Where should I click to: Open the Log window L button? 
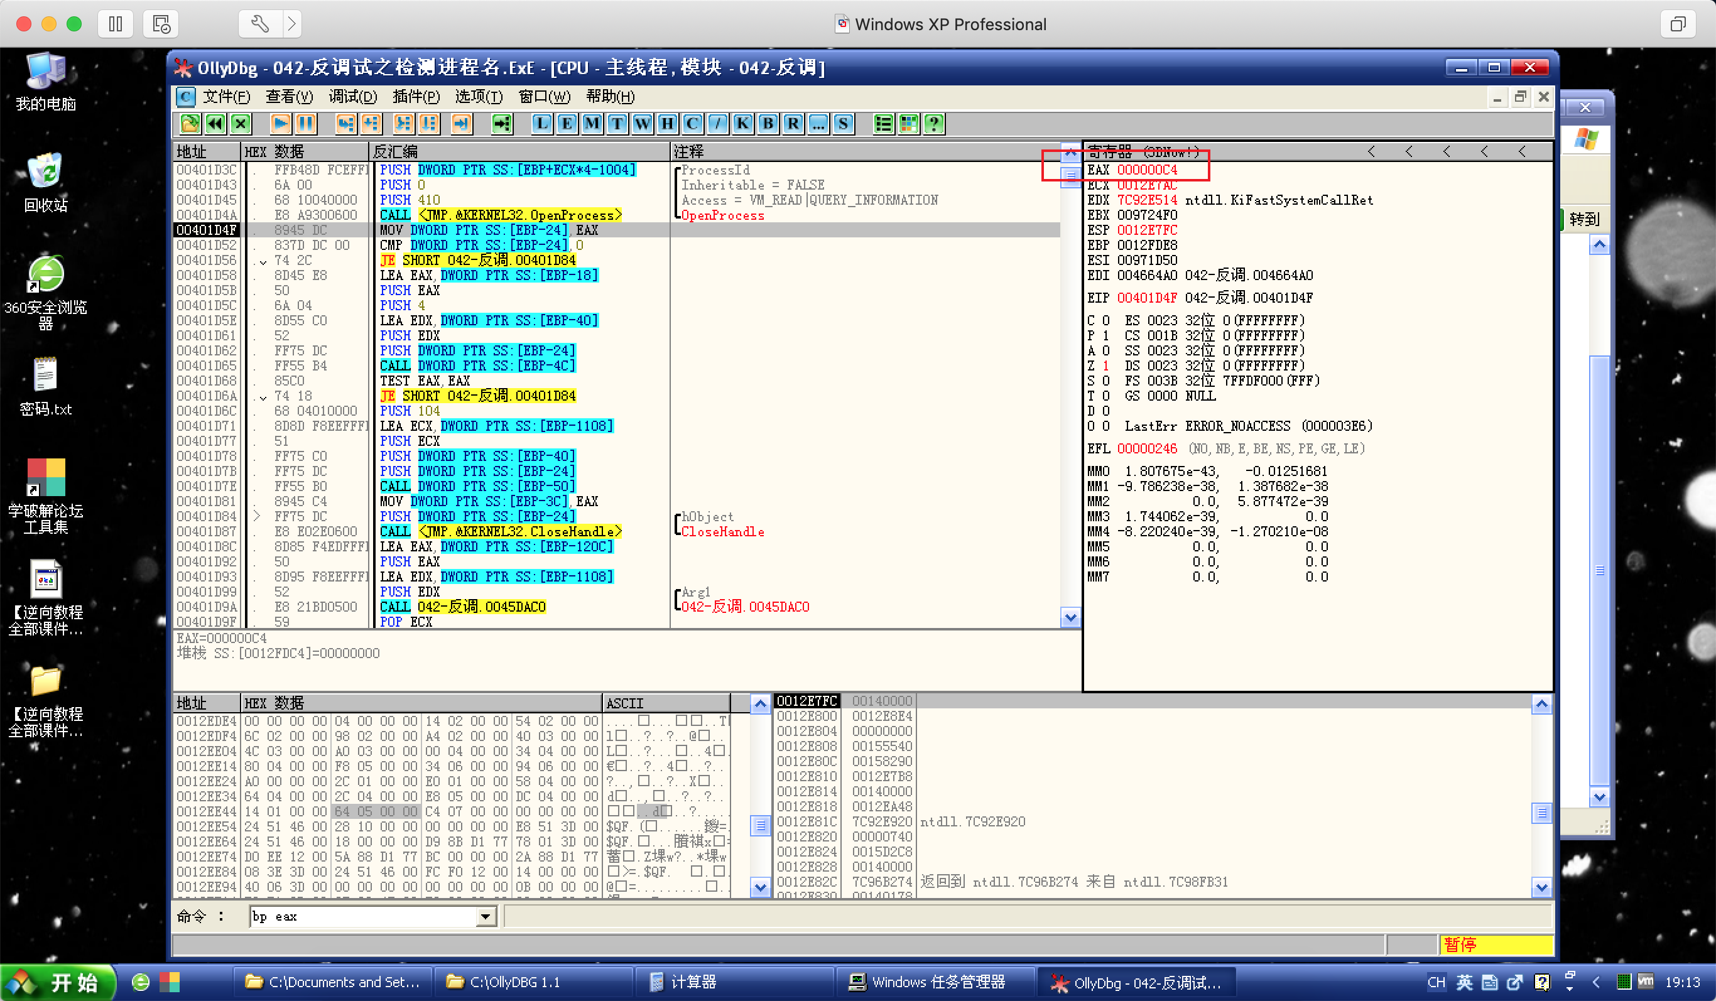pos(541,124)
